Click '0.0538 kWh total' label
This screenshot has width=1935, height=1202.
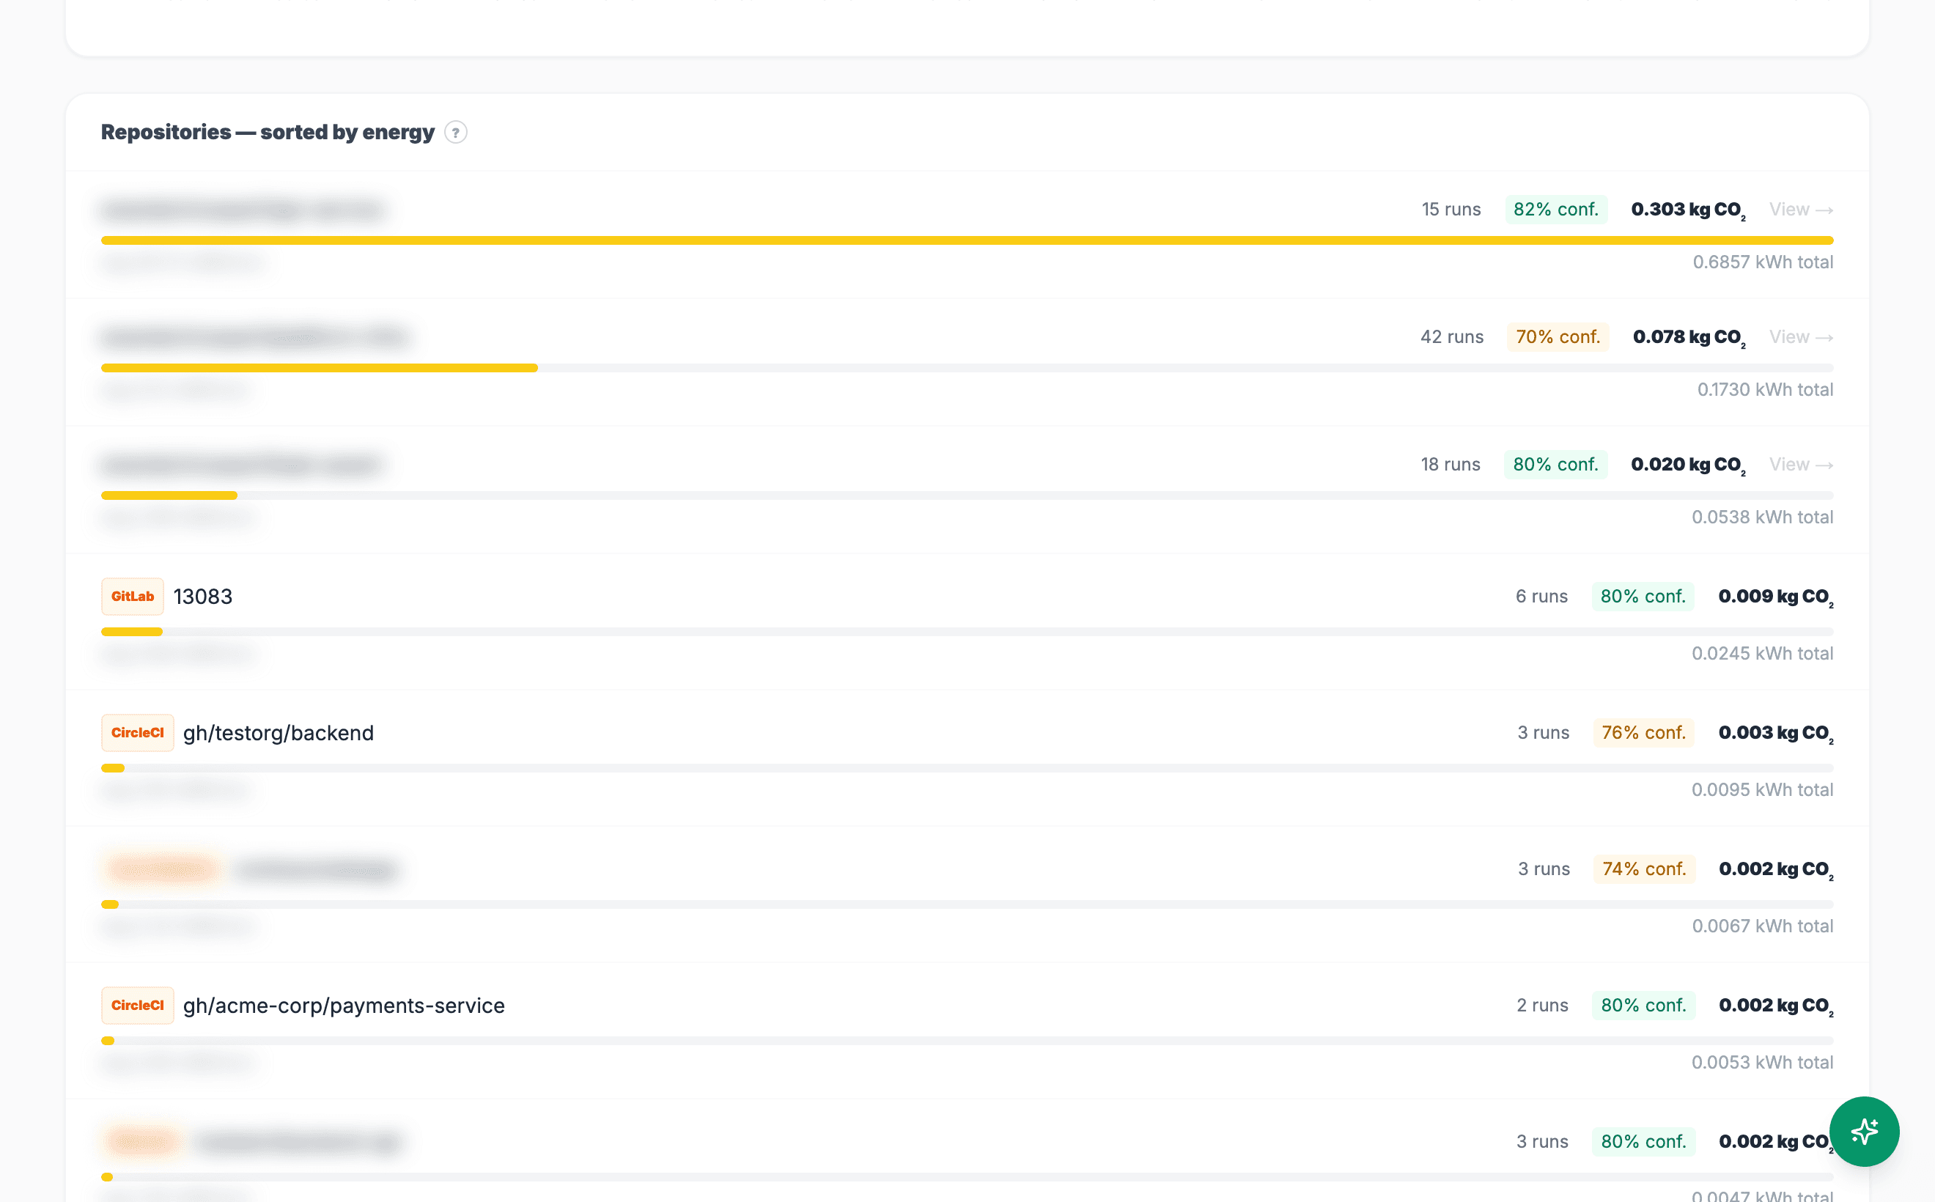click(x=1763, y=517)
